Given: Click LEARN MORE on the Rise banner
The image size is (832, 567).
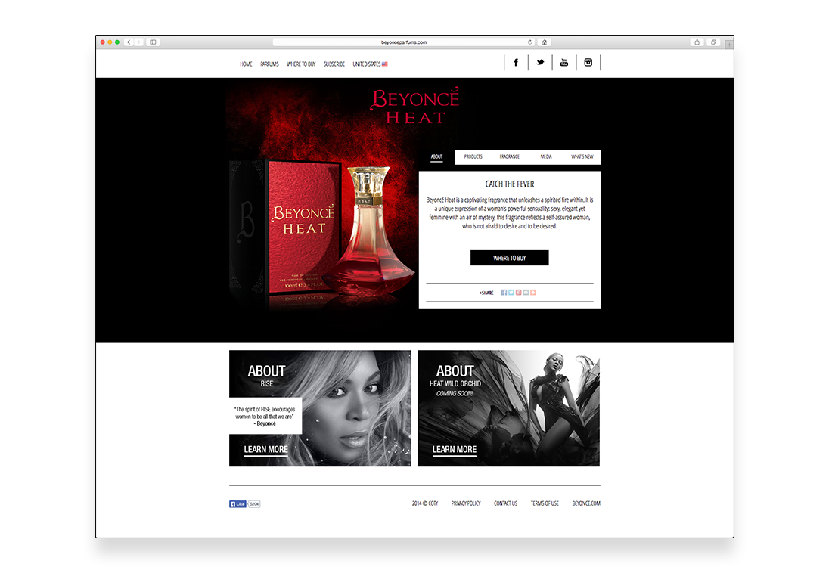Looking at the screenshot, I should [265, 450].
